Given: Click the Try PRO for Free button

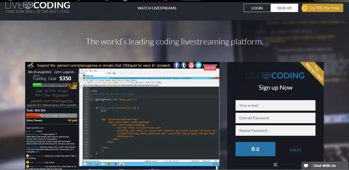Looking at the screenshot, I should 323,8.
